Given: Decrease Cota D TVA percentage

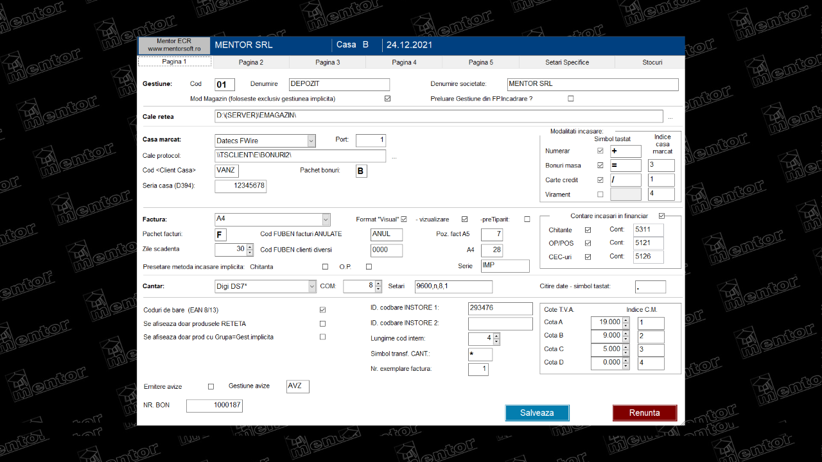Looking at the screenshot, I should pyautogui.click(x=626, y=366).
